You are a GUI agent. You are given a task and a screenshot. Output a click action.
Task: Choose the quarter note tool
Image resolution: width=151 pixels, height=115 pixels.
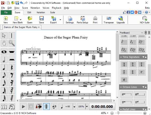coord(4,67)
